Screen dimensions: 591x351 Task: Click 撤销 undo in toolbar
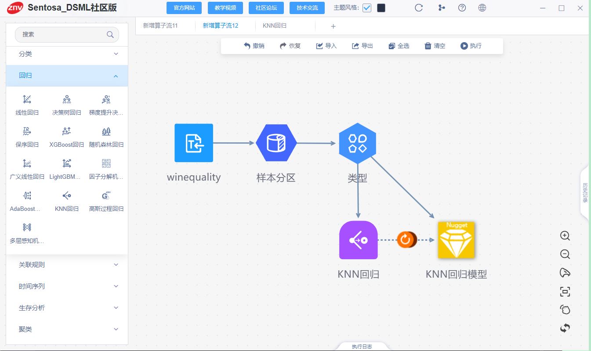click(x=254, y=46)
